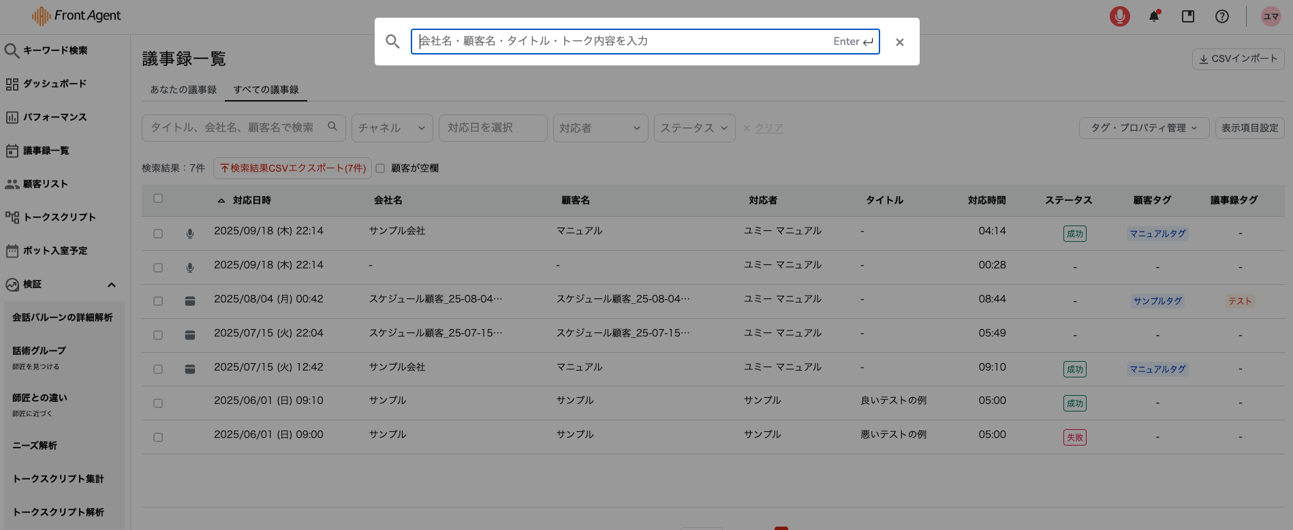Click the magnifier icon in search popup

392,42
